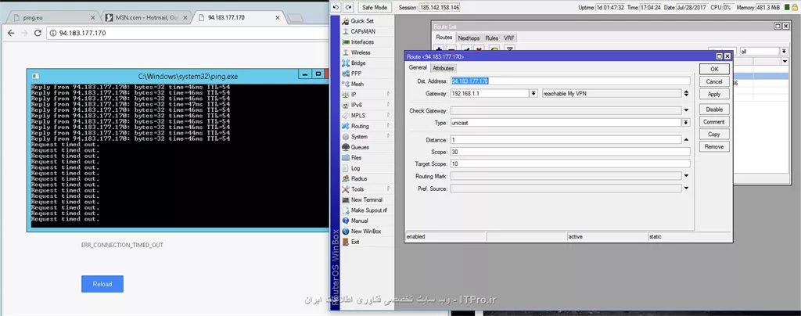
Task: Click the filter funnel icon in Route List
Action: click(x=508, y=49)
